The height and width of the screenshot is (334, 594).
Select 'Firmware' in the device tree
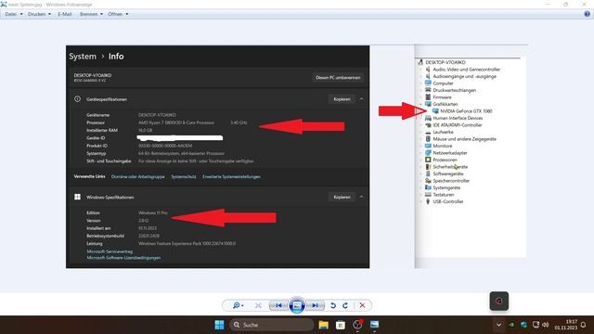[x=442, y=97]
